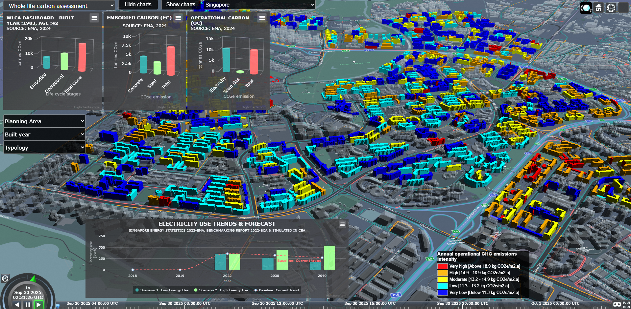Viewport: 631px width, 309px height.
Task: Click 'Baseline: Current trend' red chart annotation
Action: click(299, 261)
